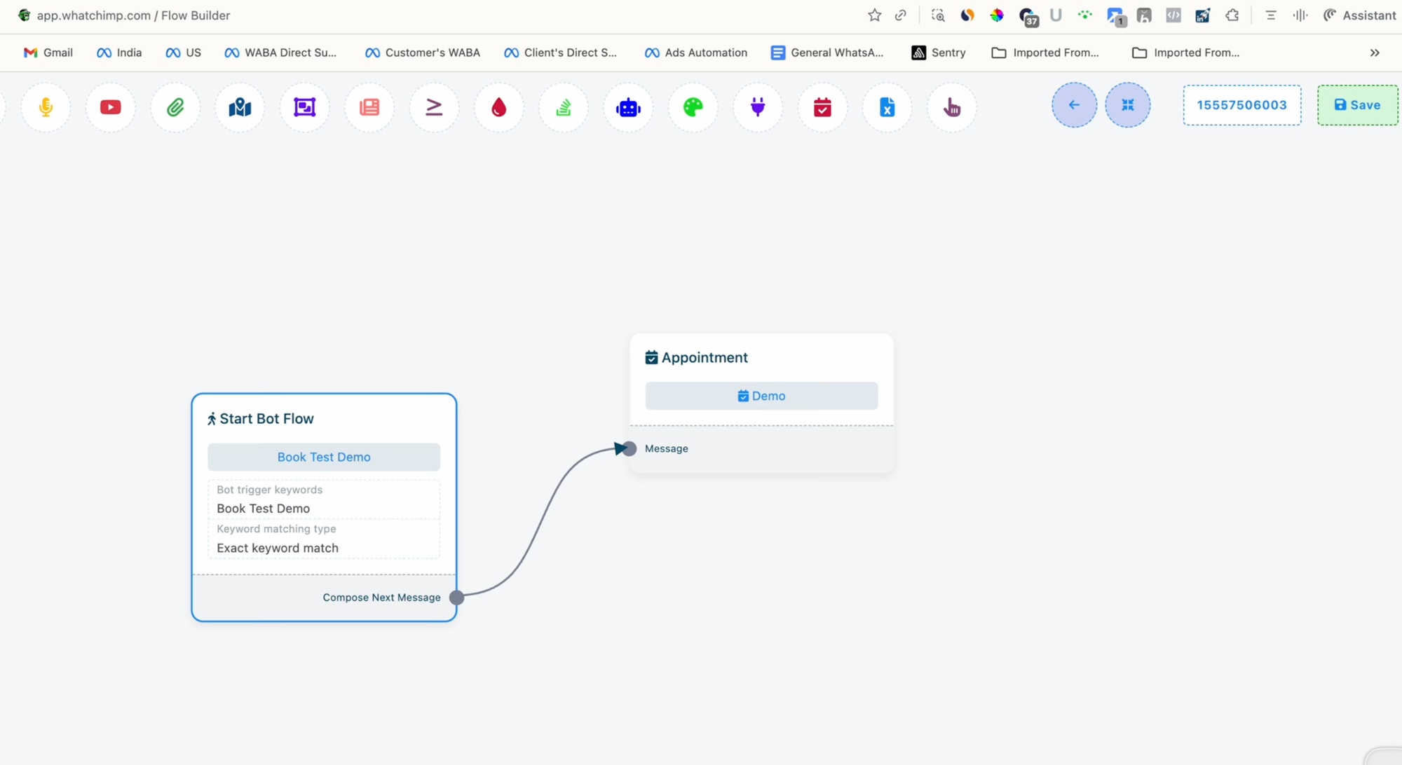
Task: Add an appointment node via calendar-check icon
Action: [x=822, y=107]
